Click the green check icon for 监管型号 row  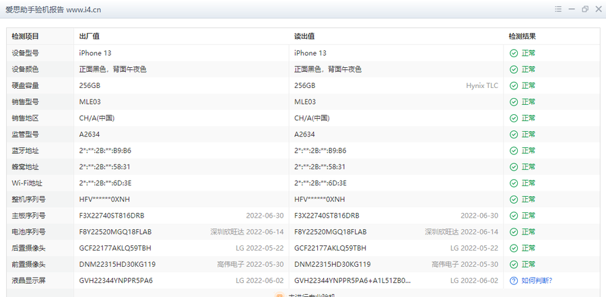tap(514, 134)
